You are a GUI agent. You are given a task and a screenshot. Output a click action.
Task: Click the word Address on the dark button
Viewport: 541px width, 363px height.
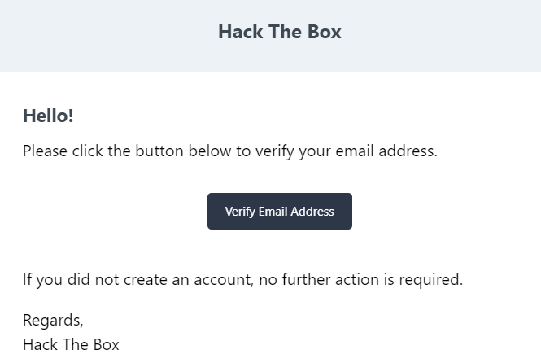312,211
